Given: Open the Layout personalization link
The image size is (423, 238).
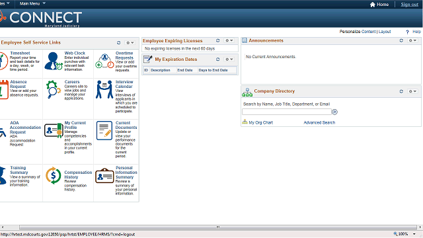Looking at the screenshot, I should pyautogui.click(x=385, y=32).
